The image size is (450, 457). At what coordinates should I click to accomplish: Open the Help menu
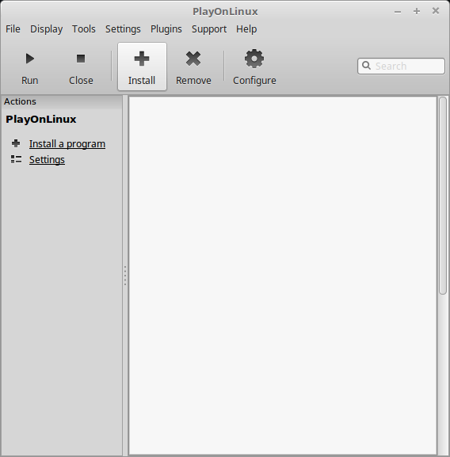tap(246, 29)
